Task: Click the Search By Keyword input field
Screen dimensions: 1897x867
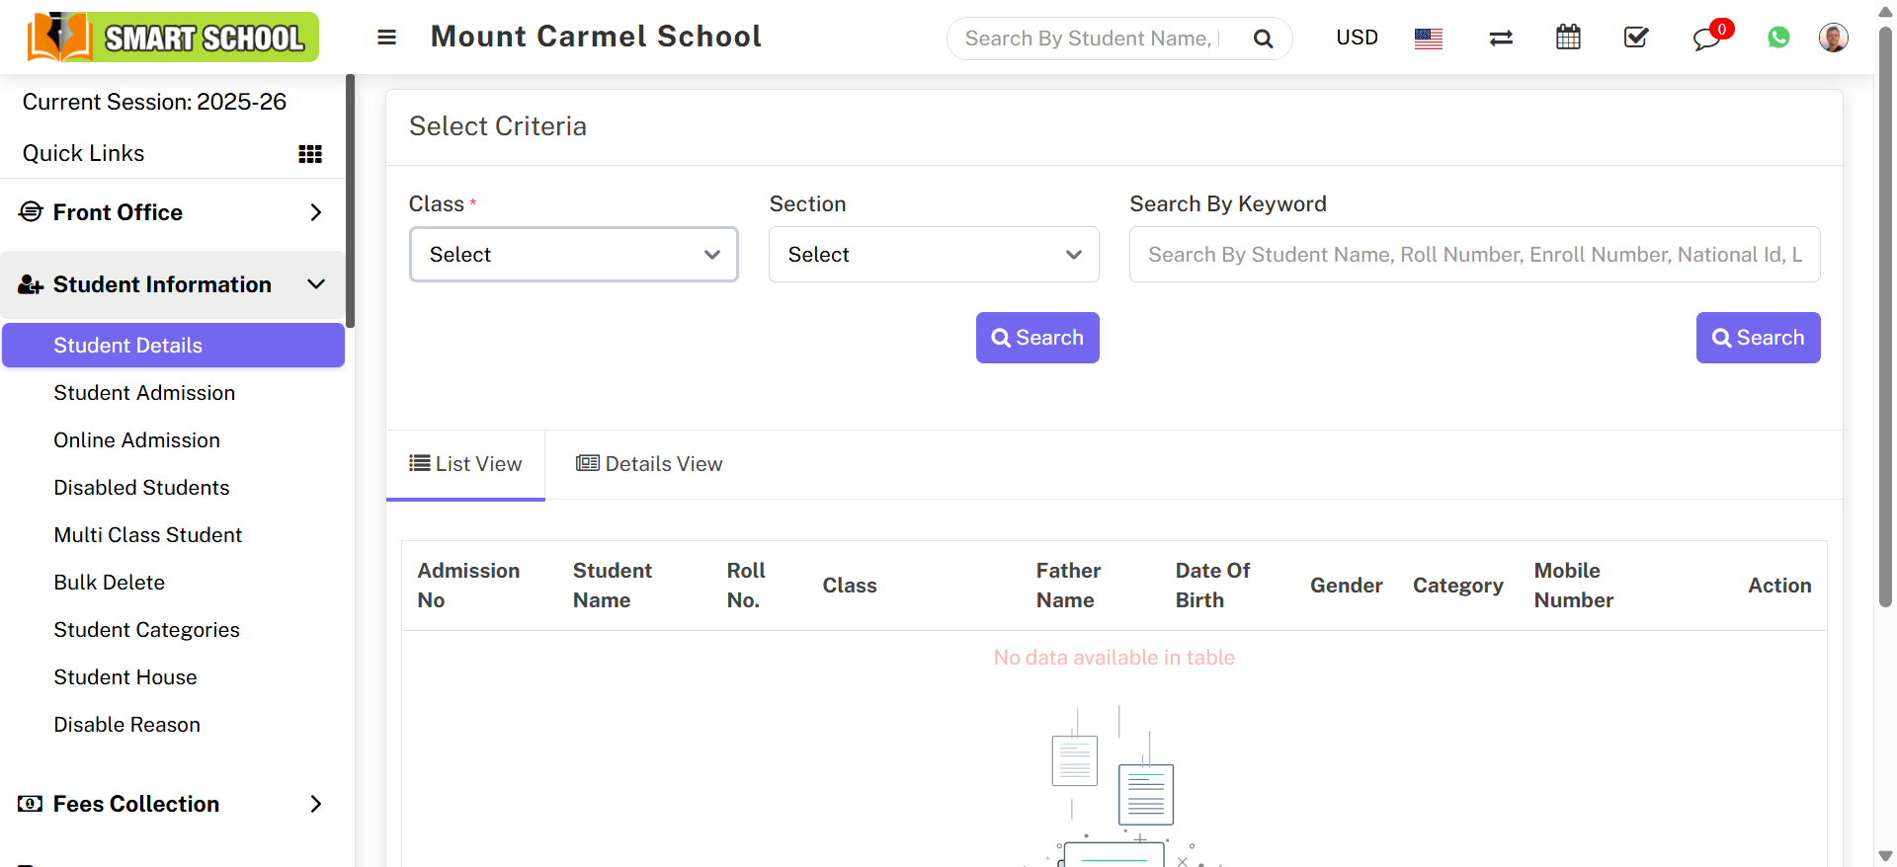Action: pyautogui.click(x=1474, y=255)
